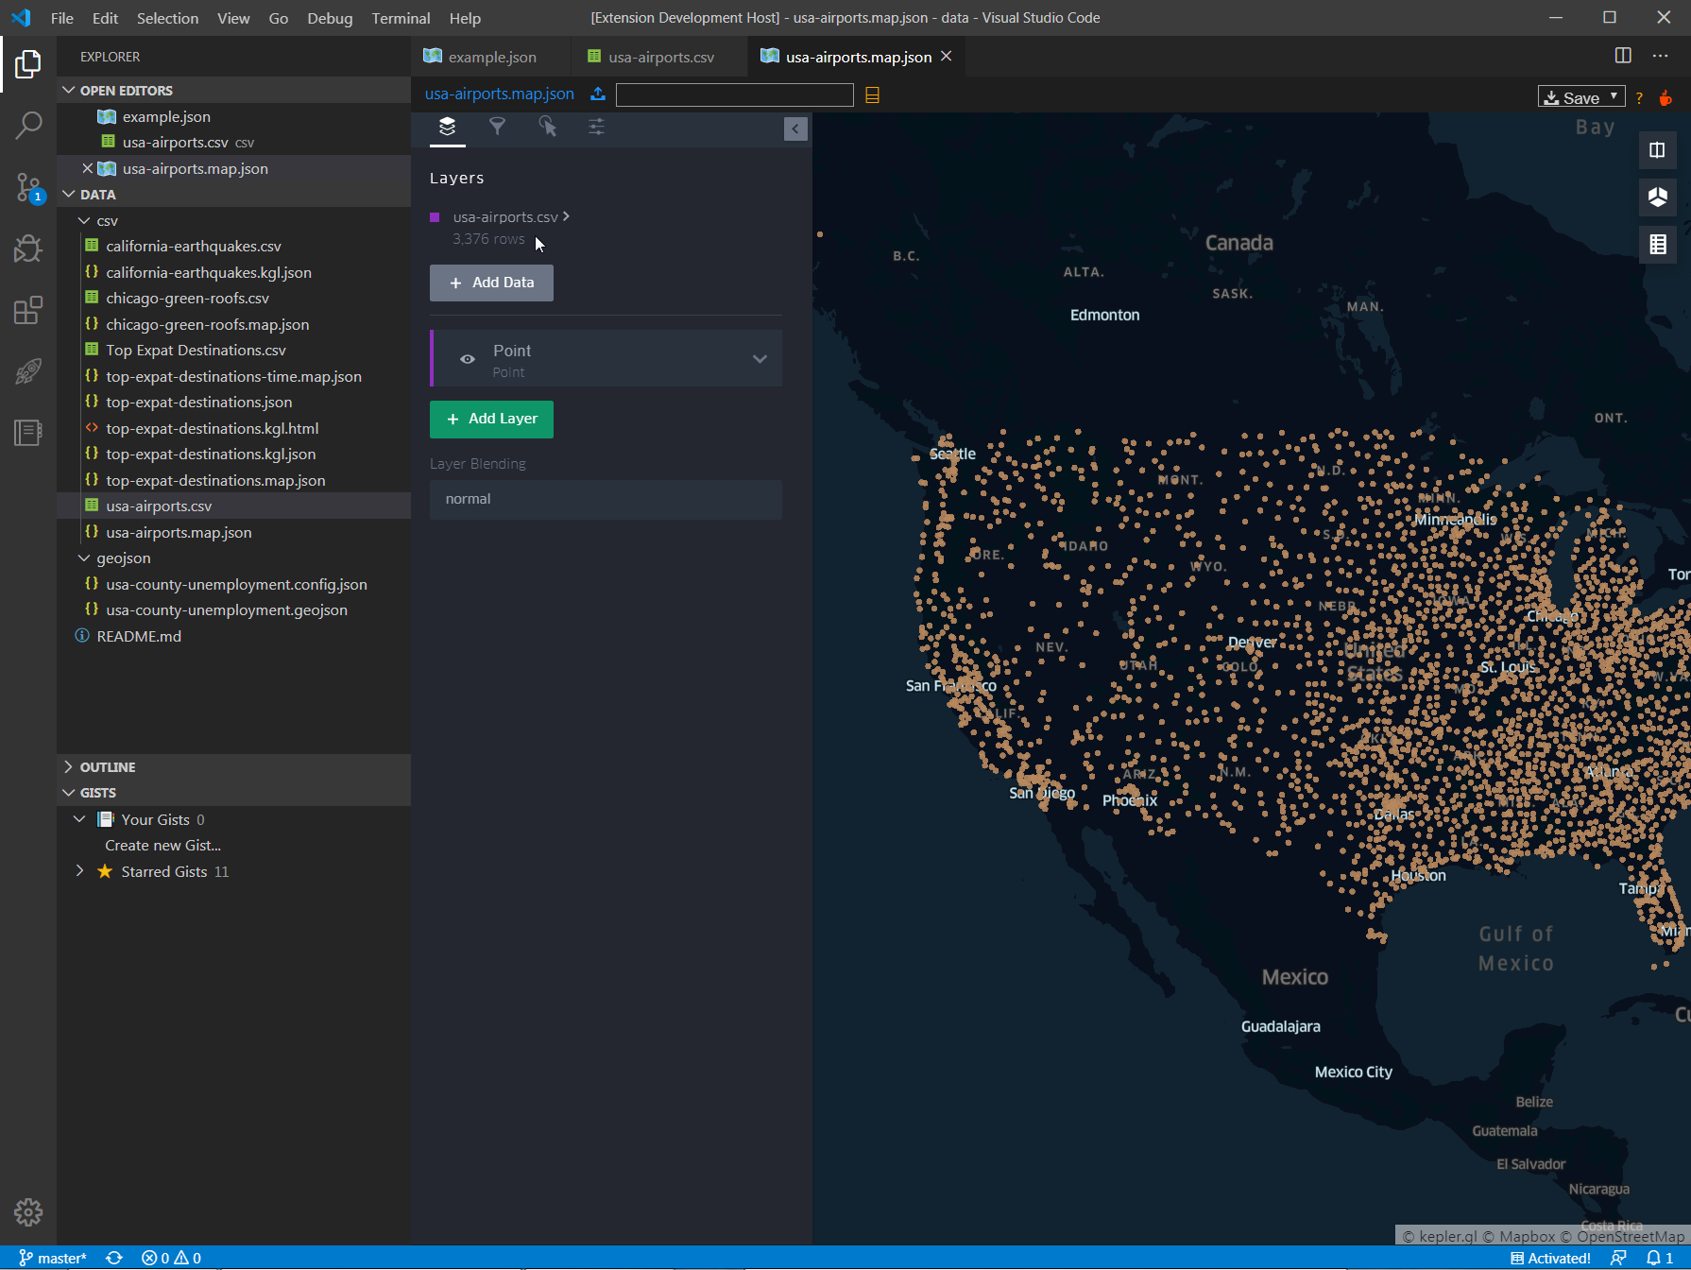Open the Layer Blending normal dropdown
1691x1270 pixels.
tap(606, 499)
